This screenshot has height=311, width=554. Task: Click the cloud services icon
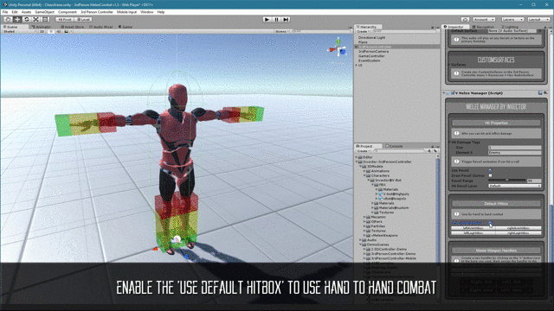(x=465, y=19)
